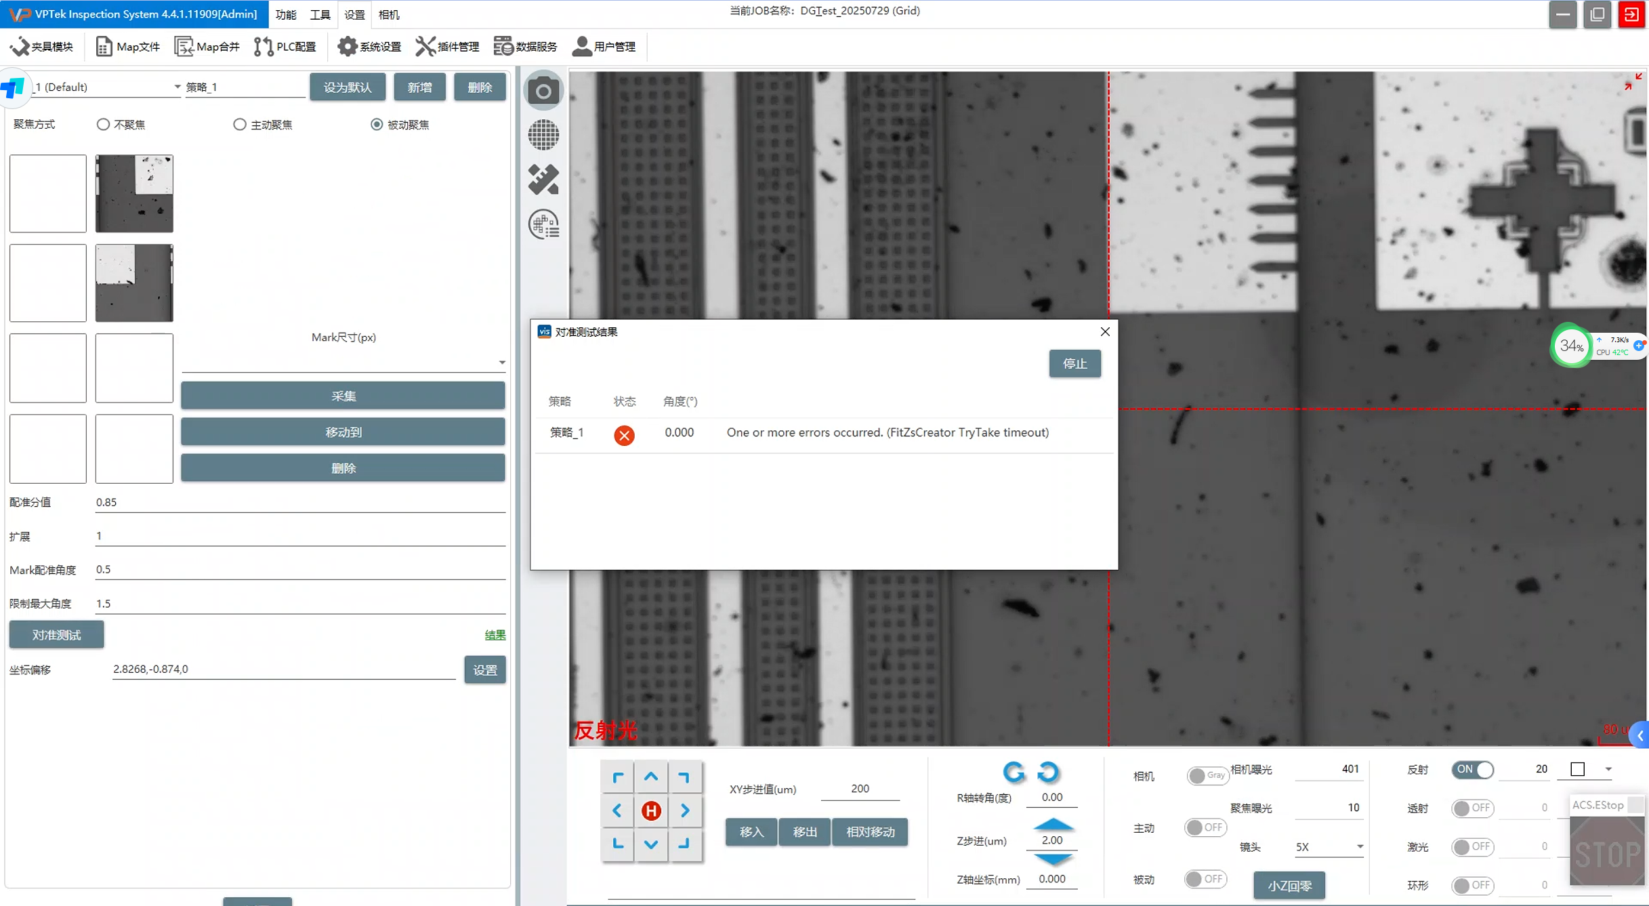Open 插件管理 toolbar item
The height and width of the screenshot is (906, 1649).
447,46
